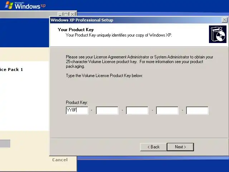Close the Windows XP Professional Setup dialog
Viewport: 229px width, 172px height.
pos(225,20)
